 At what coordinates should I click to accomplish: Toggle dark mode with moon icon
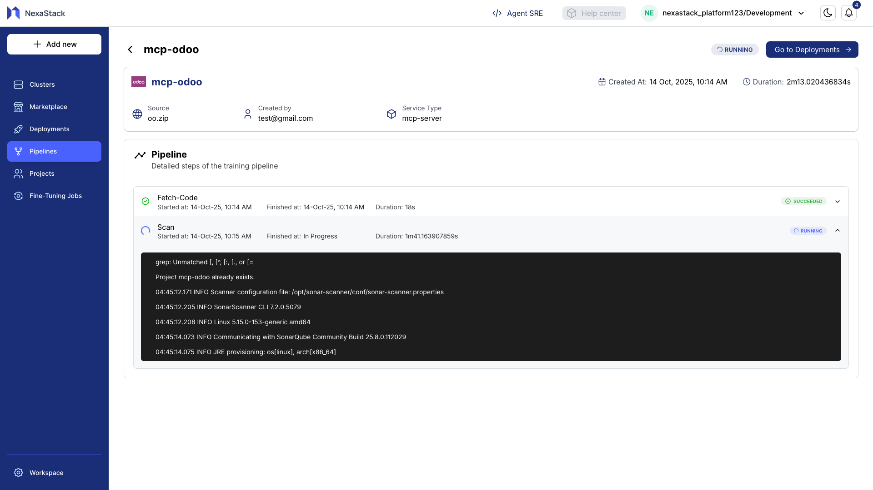[x=828, y=13]
